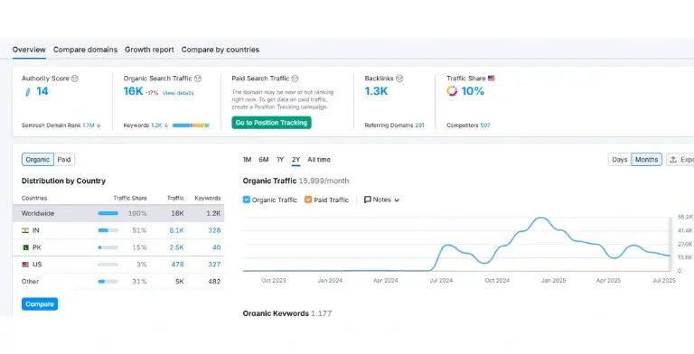Click US keywords value 327
This screenshot has height=354, width=694.
click(214, 265)
